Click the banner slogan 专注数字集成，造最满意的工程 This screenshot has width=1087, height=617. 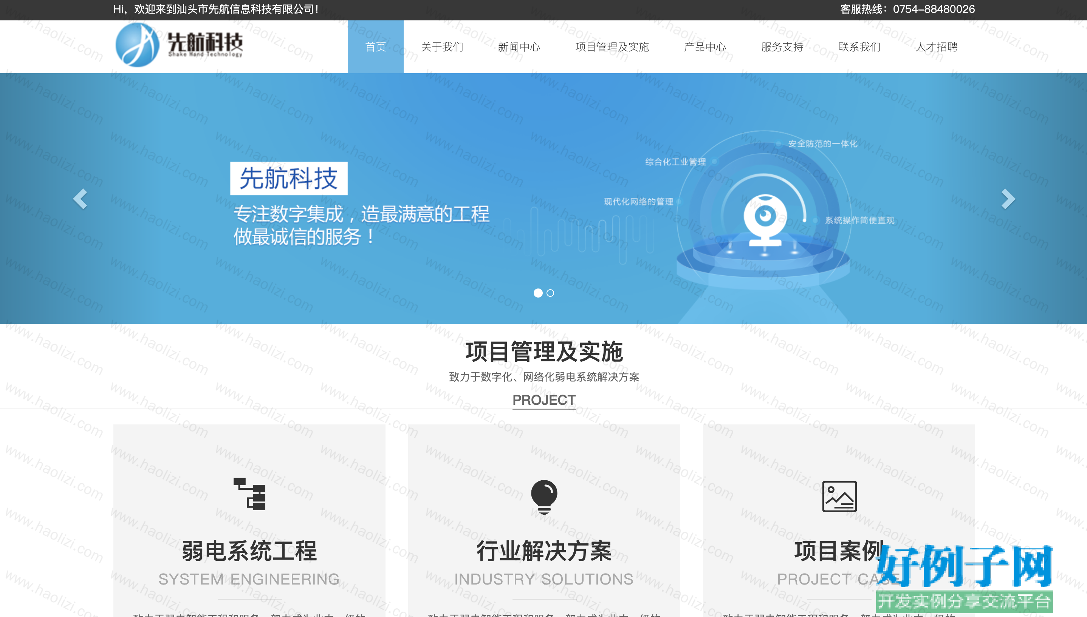(361, 214)
